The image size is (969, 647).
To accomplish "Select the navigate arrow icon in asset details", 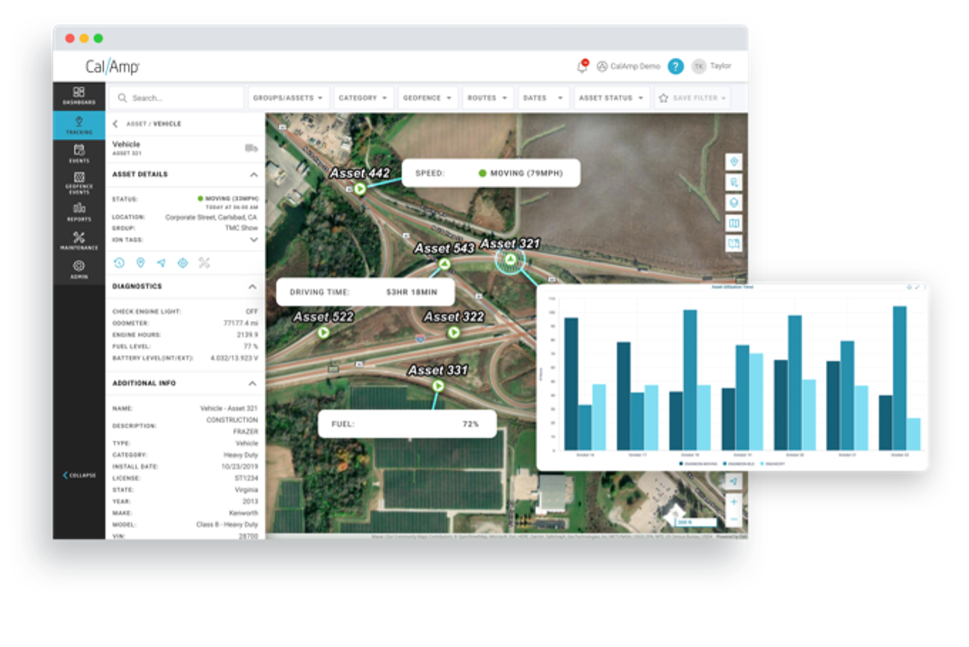I will (x=161, y=263).
